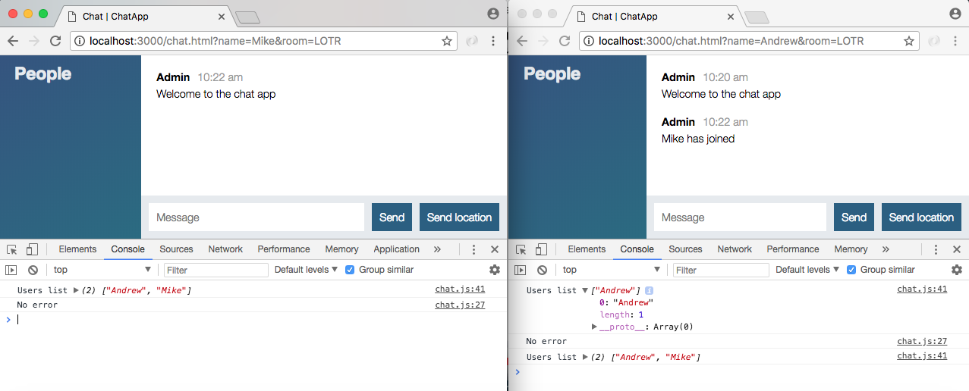969x391 pixels.
Task: Click the array info badge in Andrew's console
Action: pyautogui.click(x=650, y=290)
